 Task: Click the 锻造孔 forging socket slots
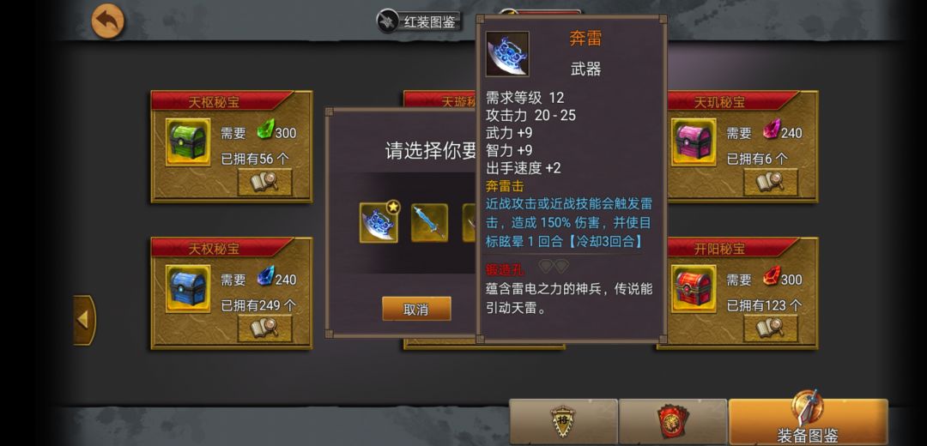[x=554, y=267]
